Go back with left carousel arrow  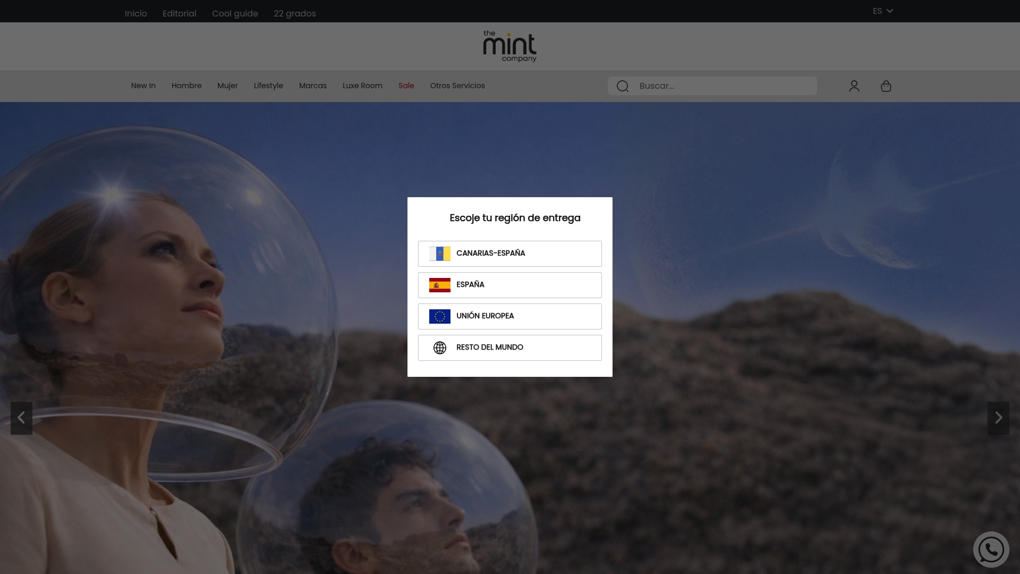[21, 418]
